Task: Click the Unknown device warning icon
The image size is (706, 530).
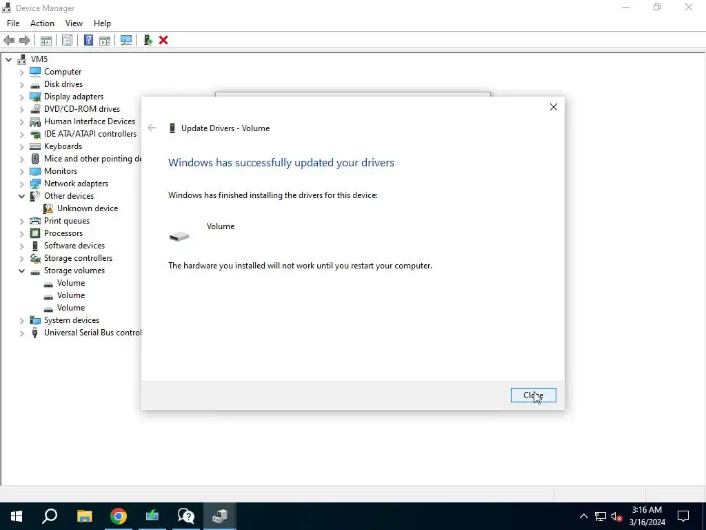Action: pos(48,208)
